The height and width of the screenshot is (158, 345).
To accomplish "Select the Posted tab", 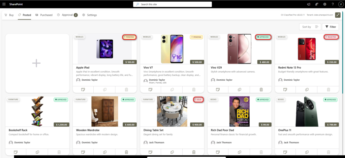I will [x=24, y=15].
